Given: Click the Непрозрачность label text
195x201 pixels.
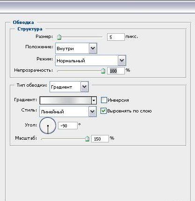Looking at the screenshot, I should pyautogui.click(x=33, y=70).
